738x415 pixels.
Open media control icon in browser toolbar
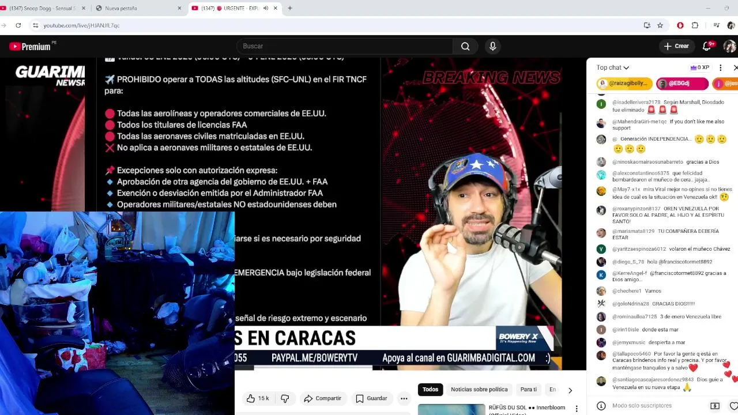(717, 25)
